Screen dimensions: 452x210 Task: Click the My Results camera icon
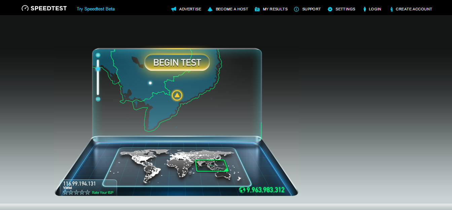(257, 9)
